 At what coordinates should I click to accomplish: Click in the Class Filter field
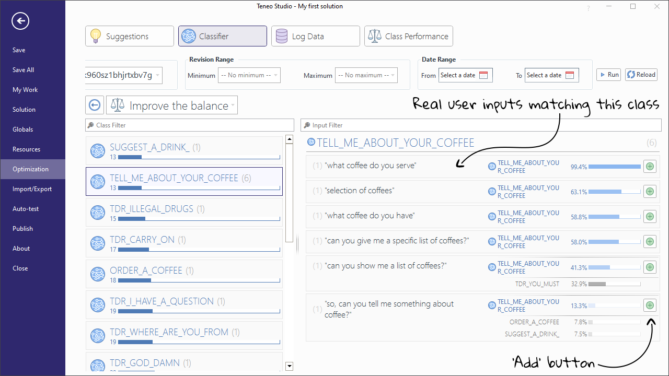pos(190,125)
